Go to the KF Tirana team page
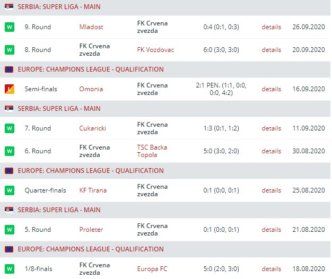 [x=93, y=190]
